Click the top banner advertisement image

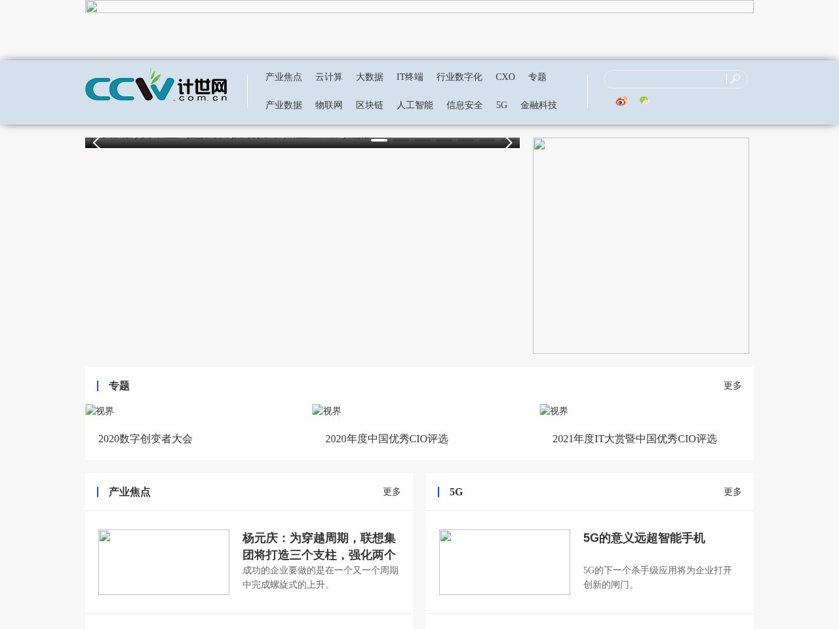click(419, 7)
